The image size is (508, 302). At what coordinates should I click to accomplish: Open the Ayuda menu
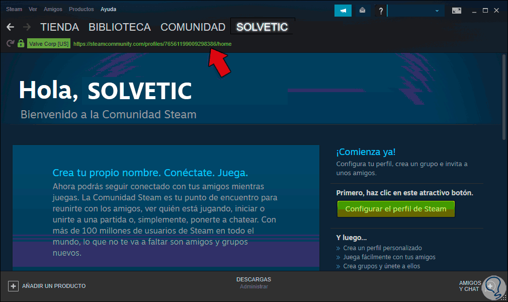coord(108,9)
